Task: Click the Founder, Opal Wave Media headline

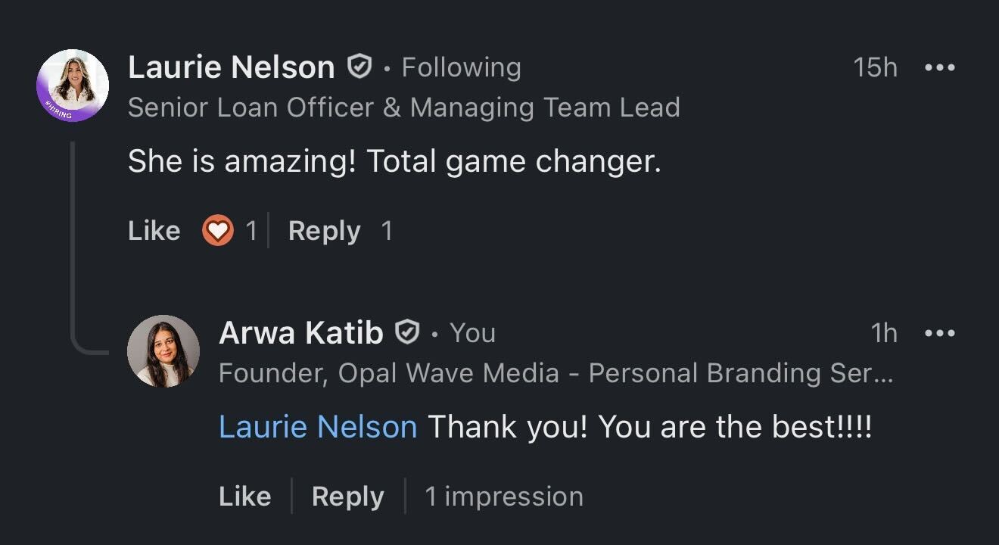Action: (556, 373)
